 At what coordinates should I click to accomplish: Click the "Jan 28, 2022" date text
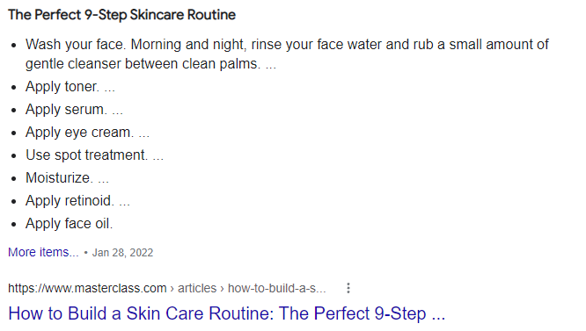(122, 253)
